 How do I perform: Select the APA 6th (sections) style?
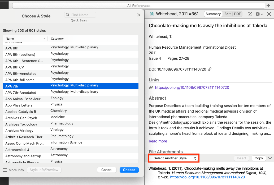coord(71,54)
